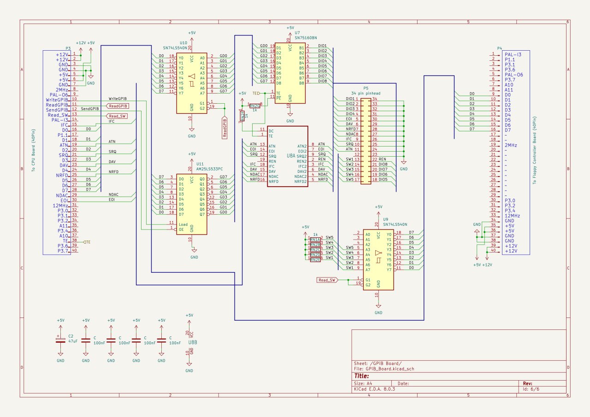This screenshot has width=590, height=417.
Task: Click the Title field in title block
Action: tap(363, 376)
